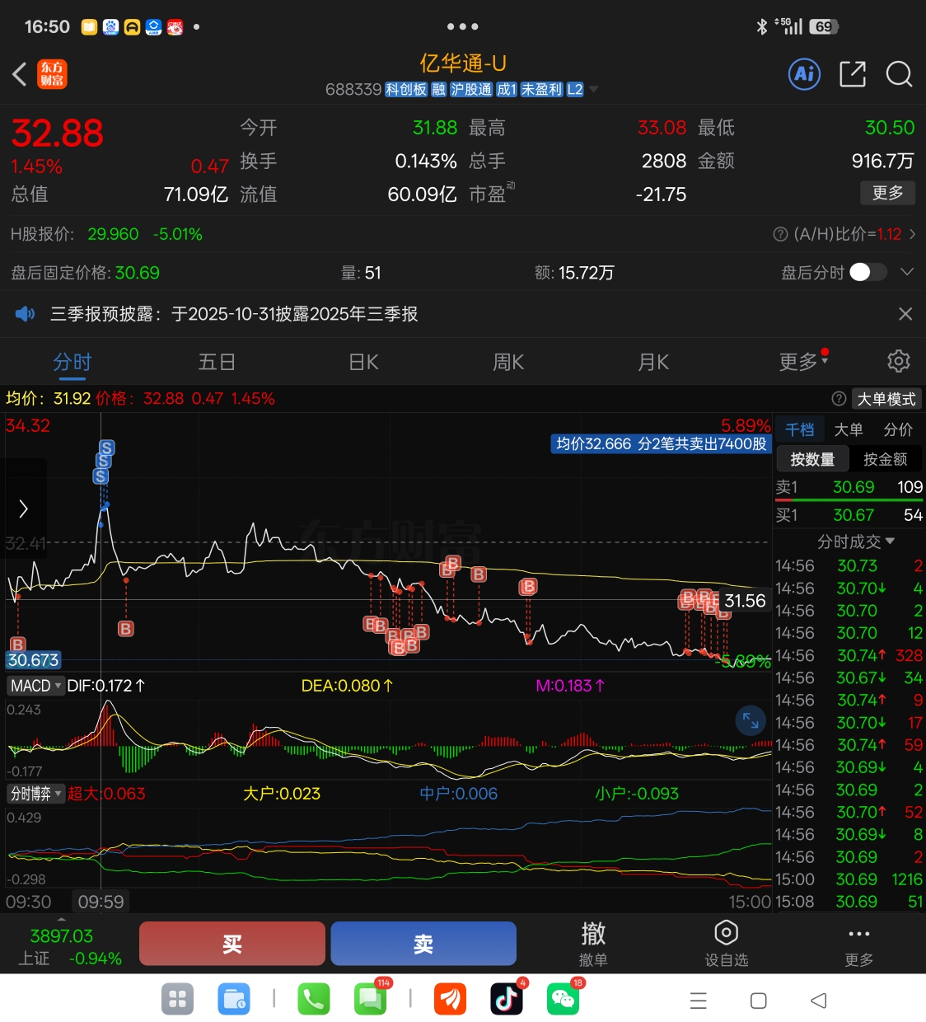This screenshot has height=1022, width=926.
Task: Tap the 15:00 30.69 1216 trade row
Action: pyautogui.click(x=849, y=879)
